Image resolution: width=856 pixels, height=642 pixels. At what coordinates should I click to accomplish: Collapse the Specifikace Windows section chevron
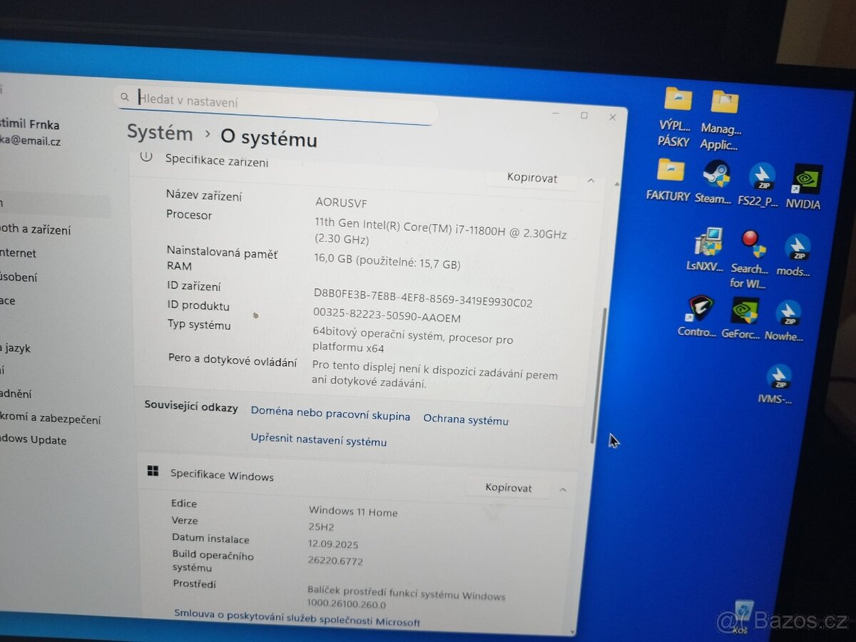[563, 489]
